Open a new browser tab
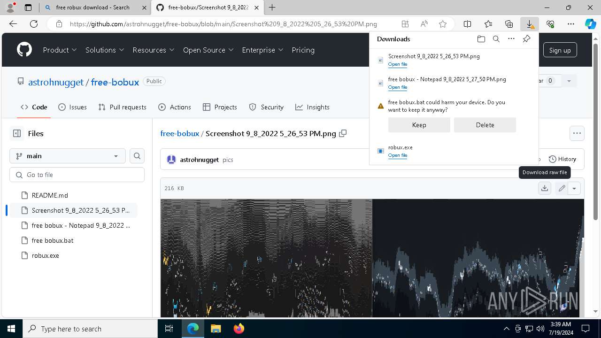The height and width of the screenshot is (338, 601). click(x=272, y=8)
